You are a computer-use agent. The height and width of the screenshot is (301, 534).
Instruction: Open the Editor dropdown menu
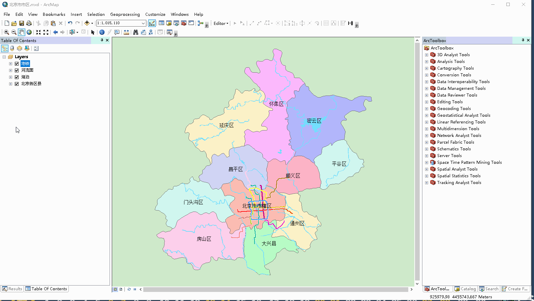point(221,23)
